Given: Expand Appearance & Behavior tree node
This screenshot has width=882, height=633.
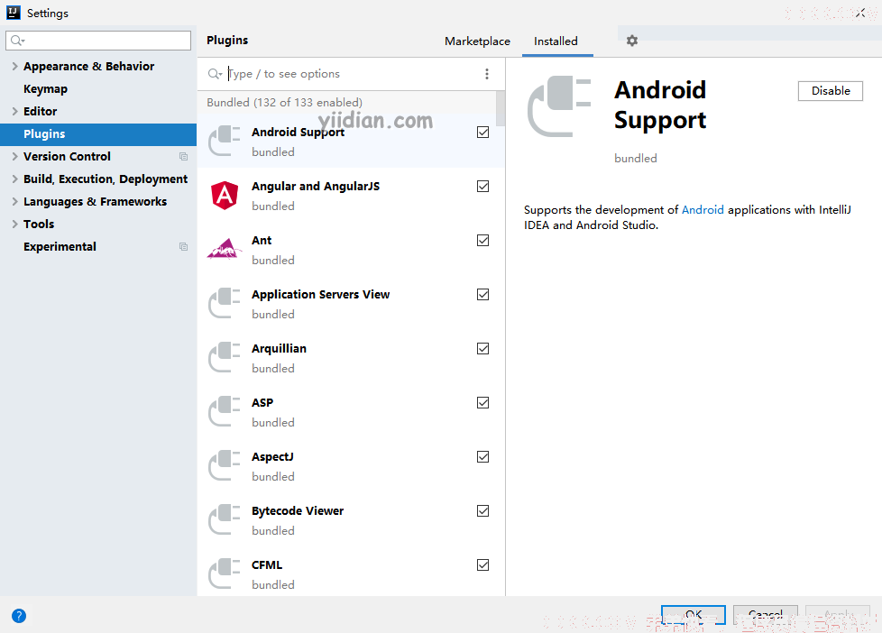Looking at the screenshot, I should click(14, 67).
